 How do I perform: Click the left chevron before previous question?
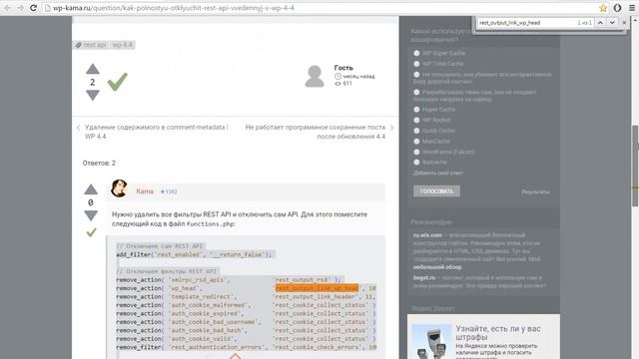click(78, 128)
